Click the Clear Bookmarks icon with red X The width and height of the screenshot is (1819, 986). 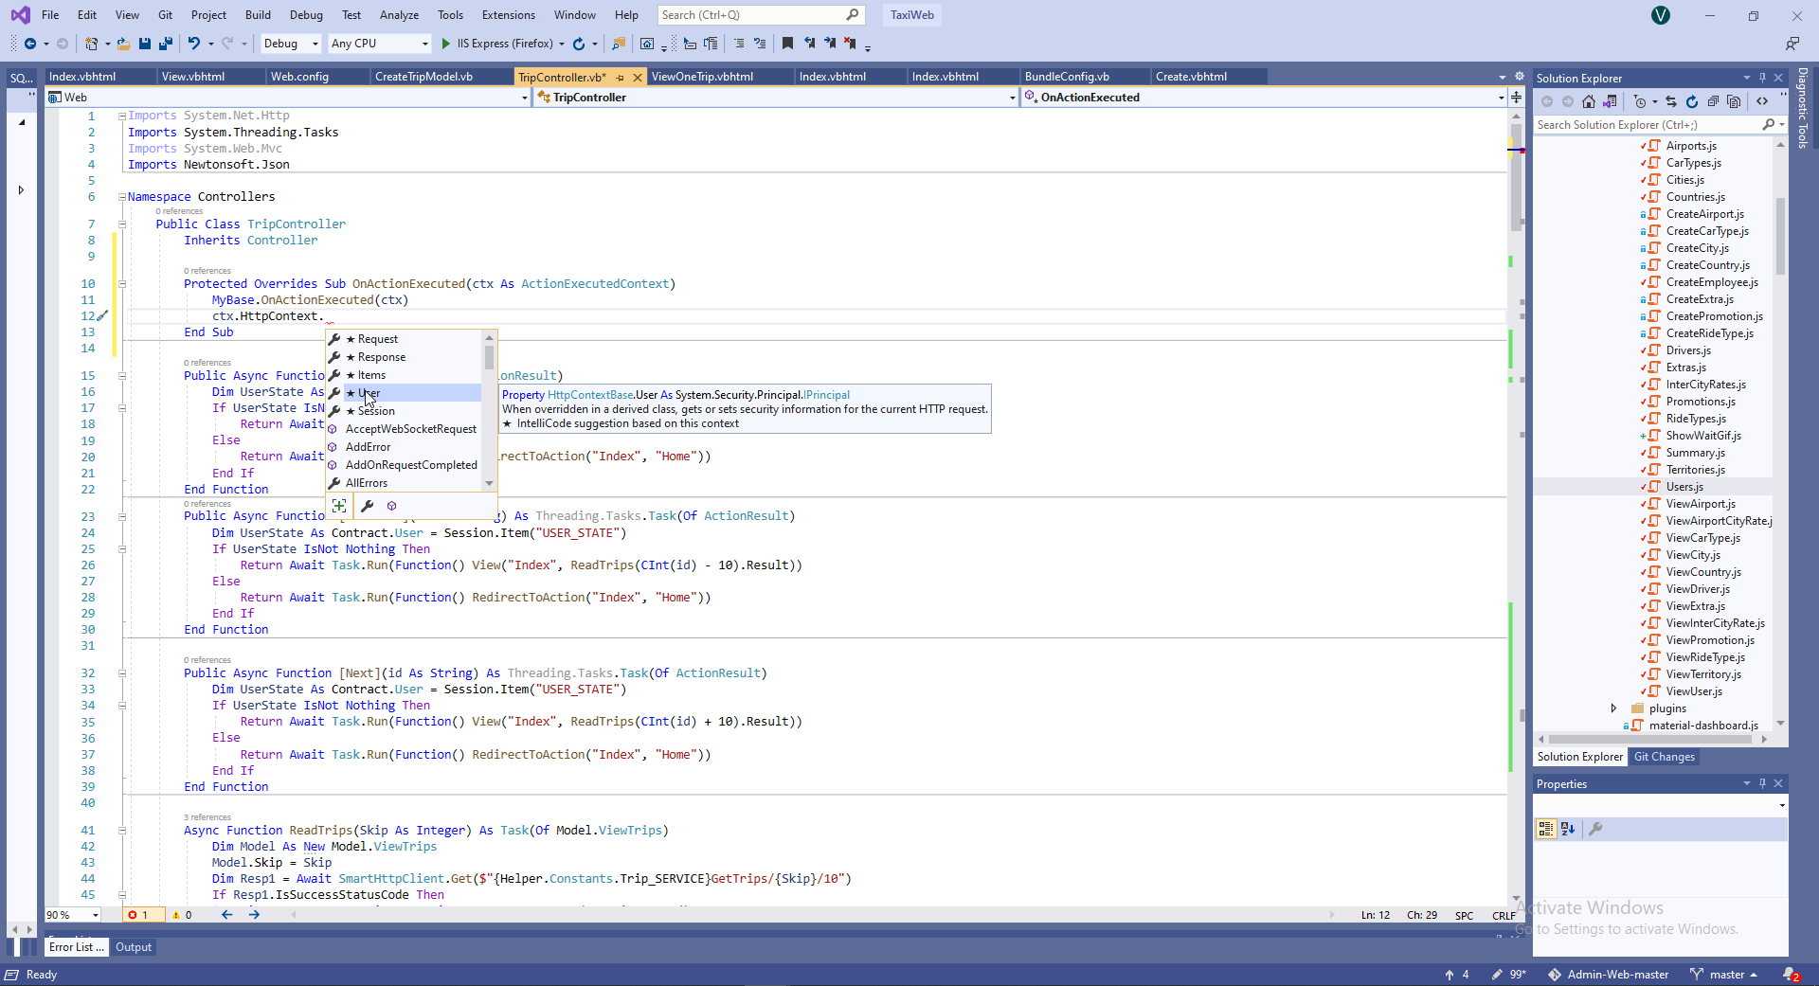point(851,44)
